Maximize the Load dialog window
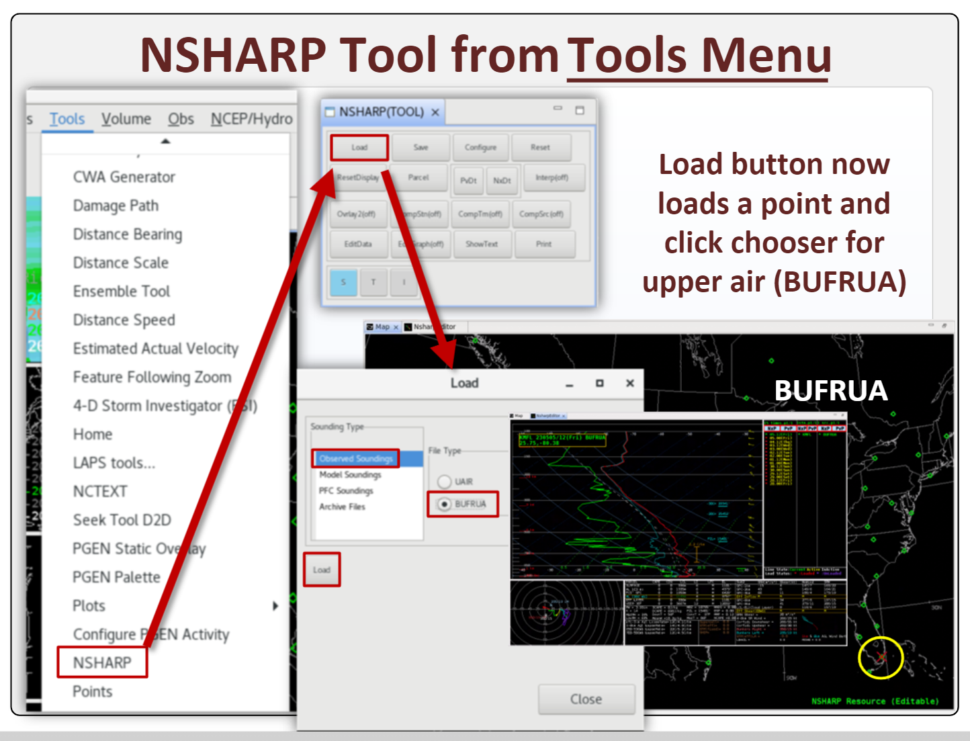 [x=600, y=383]
